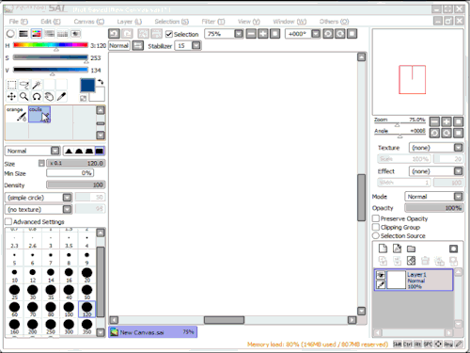The height and width of the screenshot is (353, 470).
Task: Enable Clipping Group
Action: pos(376,227)
